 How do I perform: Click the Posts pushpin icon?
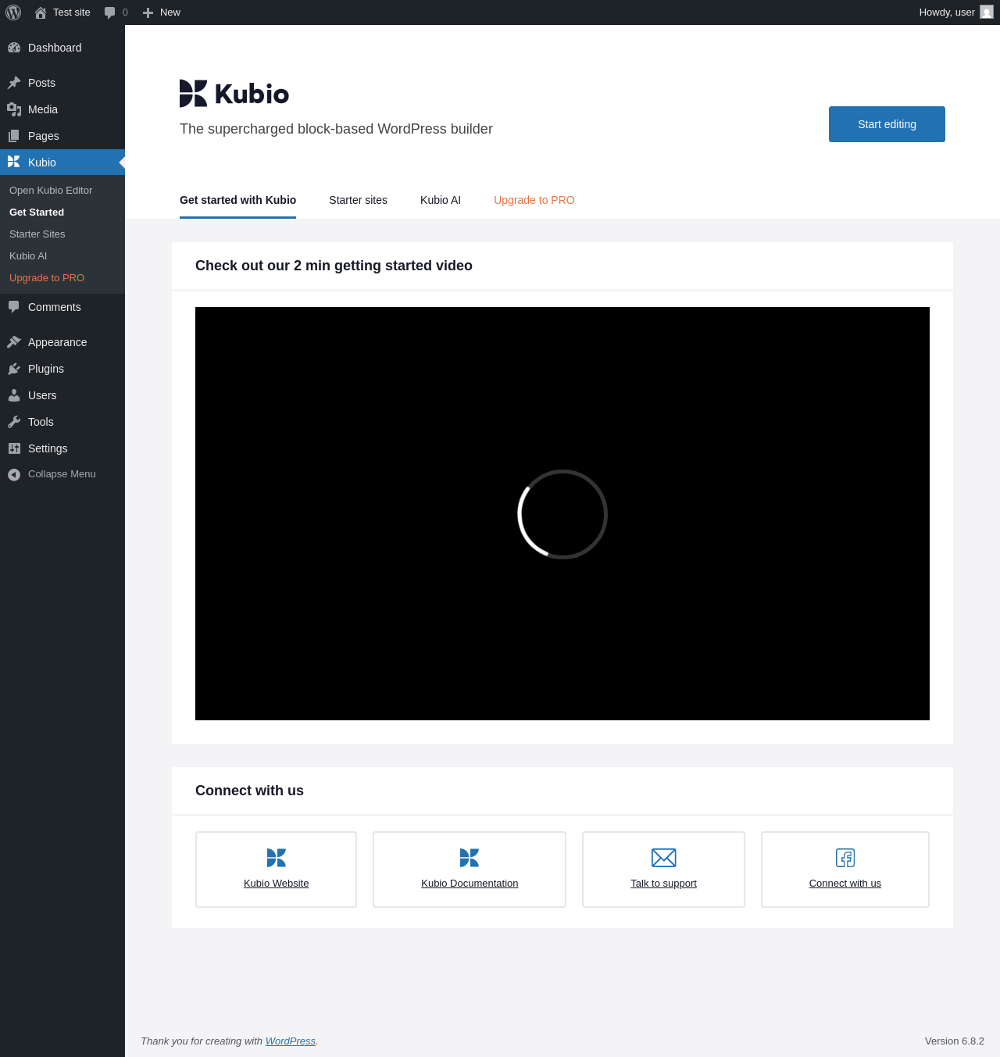click(14, 83)
